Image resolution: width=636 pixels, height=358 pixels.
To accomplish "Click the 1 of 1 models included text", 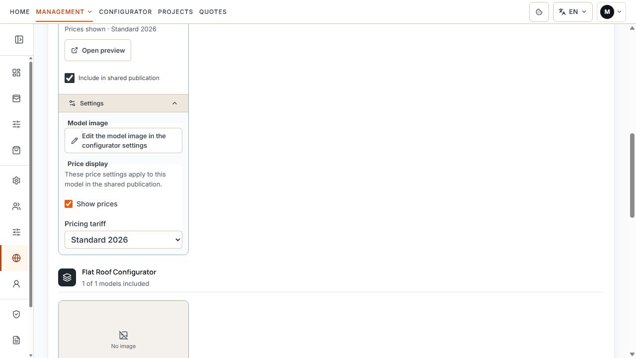I will point(115,283).
